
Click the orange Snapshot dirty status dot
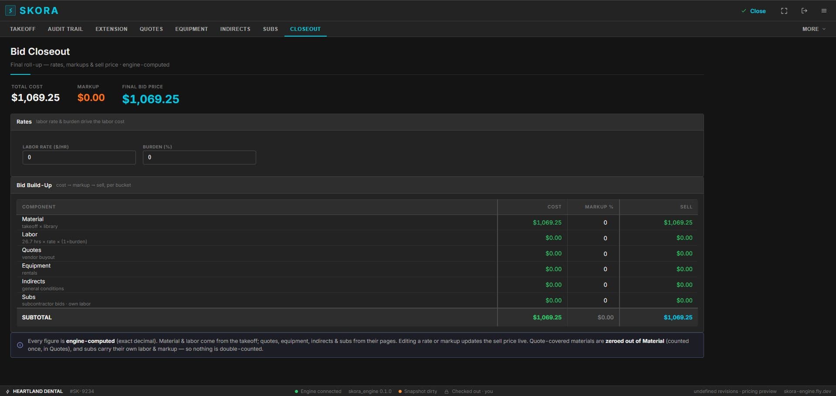coord(400,392)
